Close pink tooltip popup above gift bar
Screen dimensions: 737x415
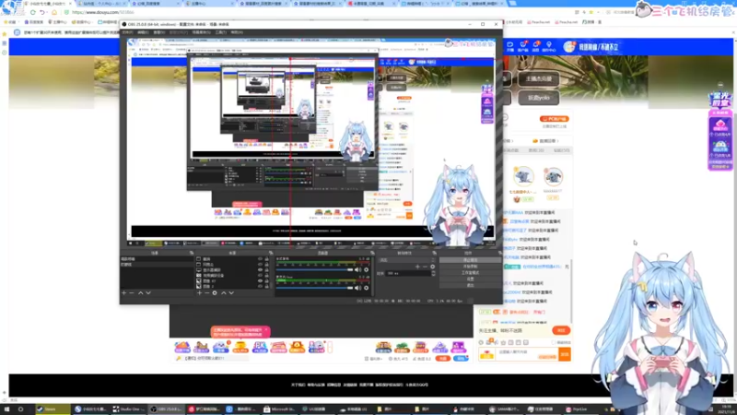265,330
